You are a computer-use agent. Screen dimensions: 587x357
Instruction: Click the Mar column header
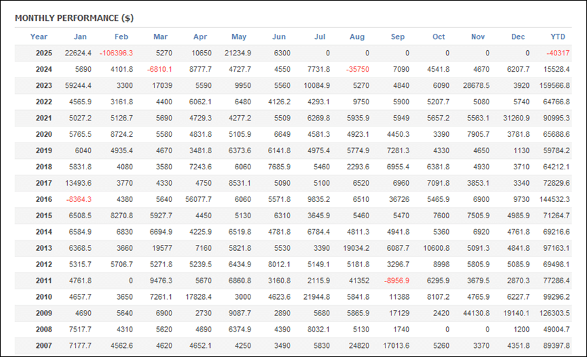[160, 36]
